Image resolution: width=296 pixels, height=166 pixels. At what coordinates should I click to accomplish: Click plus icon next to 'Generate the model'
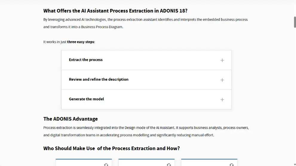pyautogui.click(x=222, y=100)
